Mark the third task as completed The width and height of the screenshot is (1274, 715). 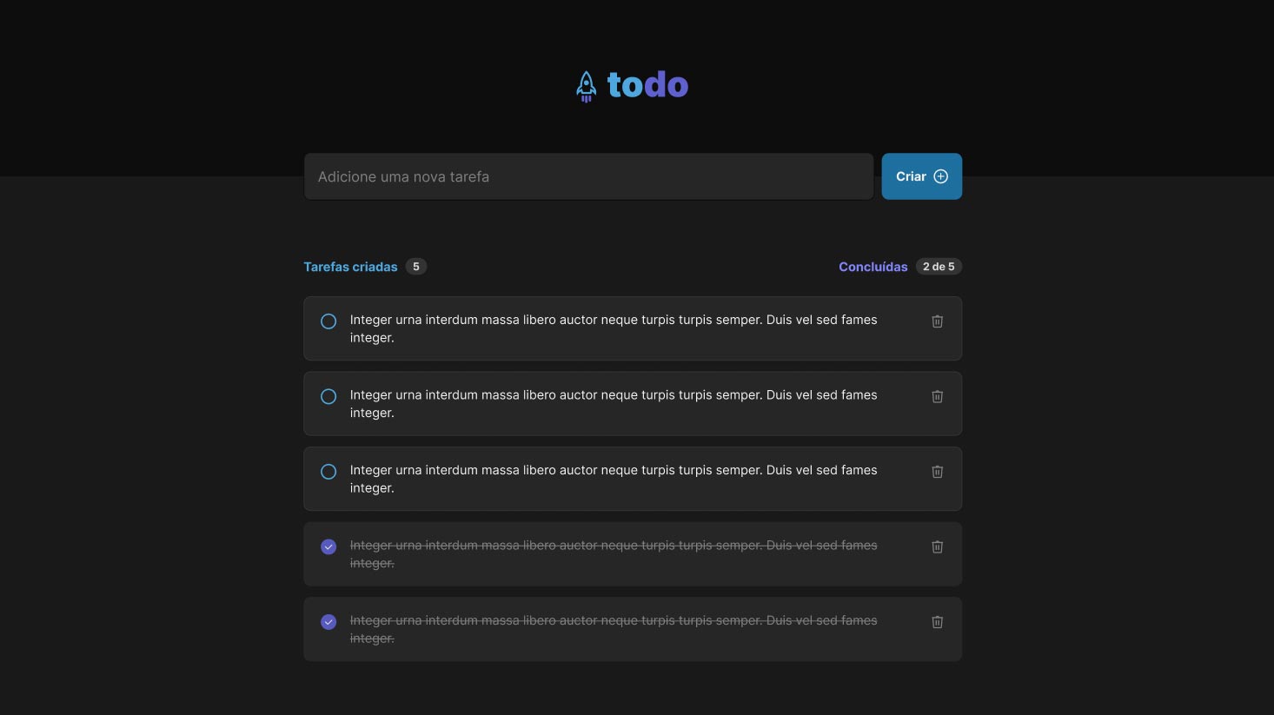point(328,472)
